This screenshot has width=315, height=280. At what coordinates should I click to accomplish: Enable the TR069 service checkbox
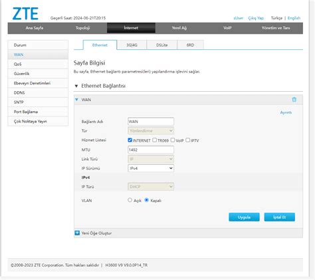click(x=154, y=140)
